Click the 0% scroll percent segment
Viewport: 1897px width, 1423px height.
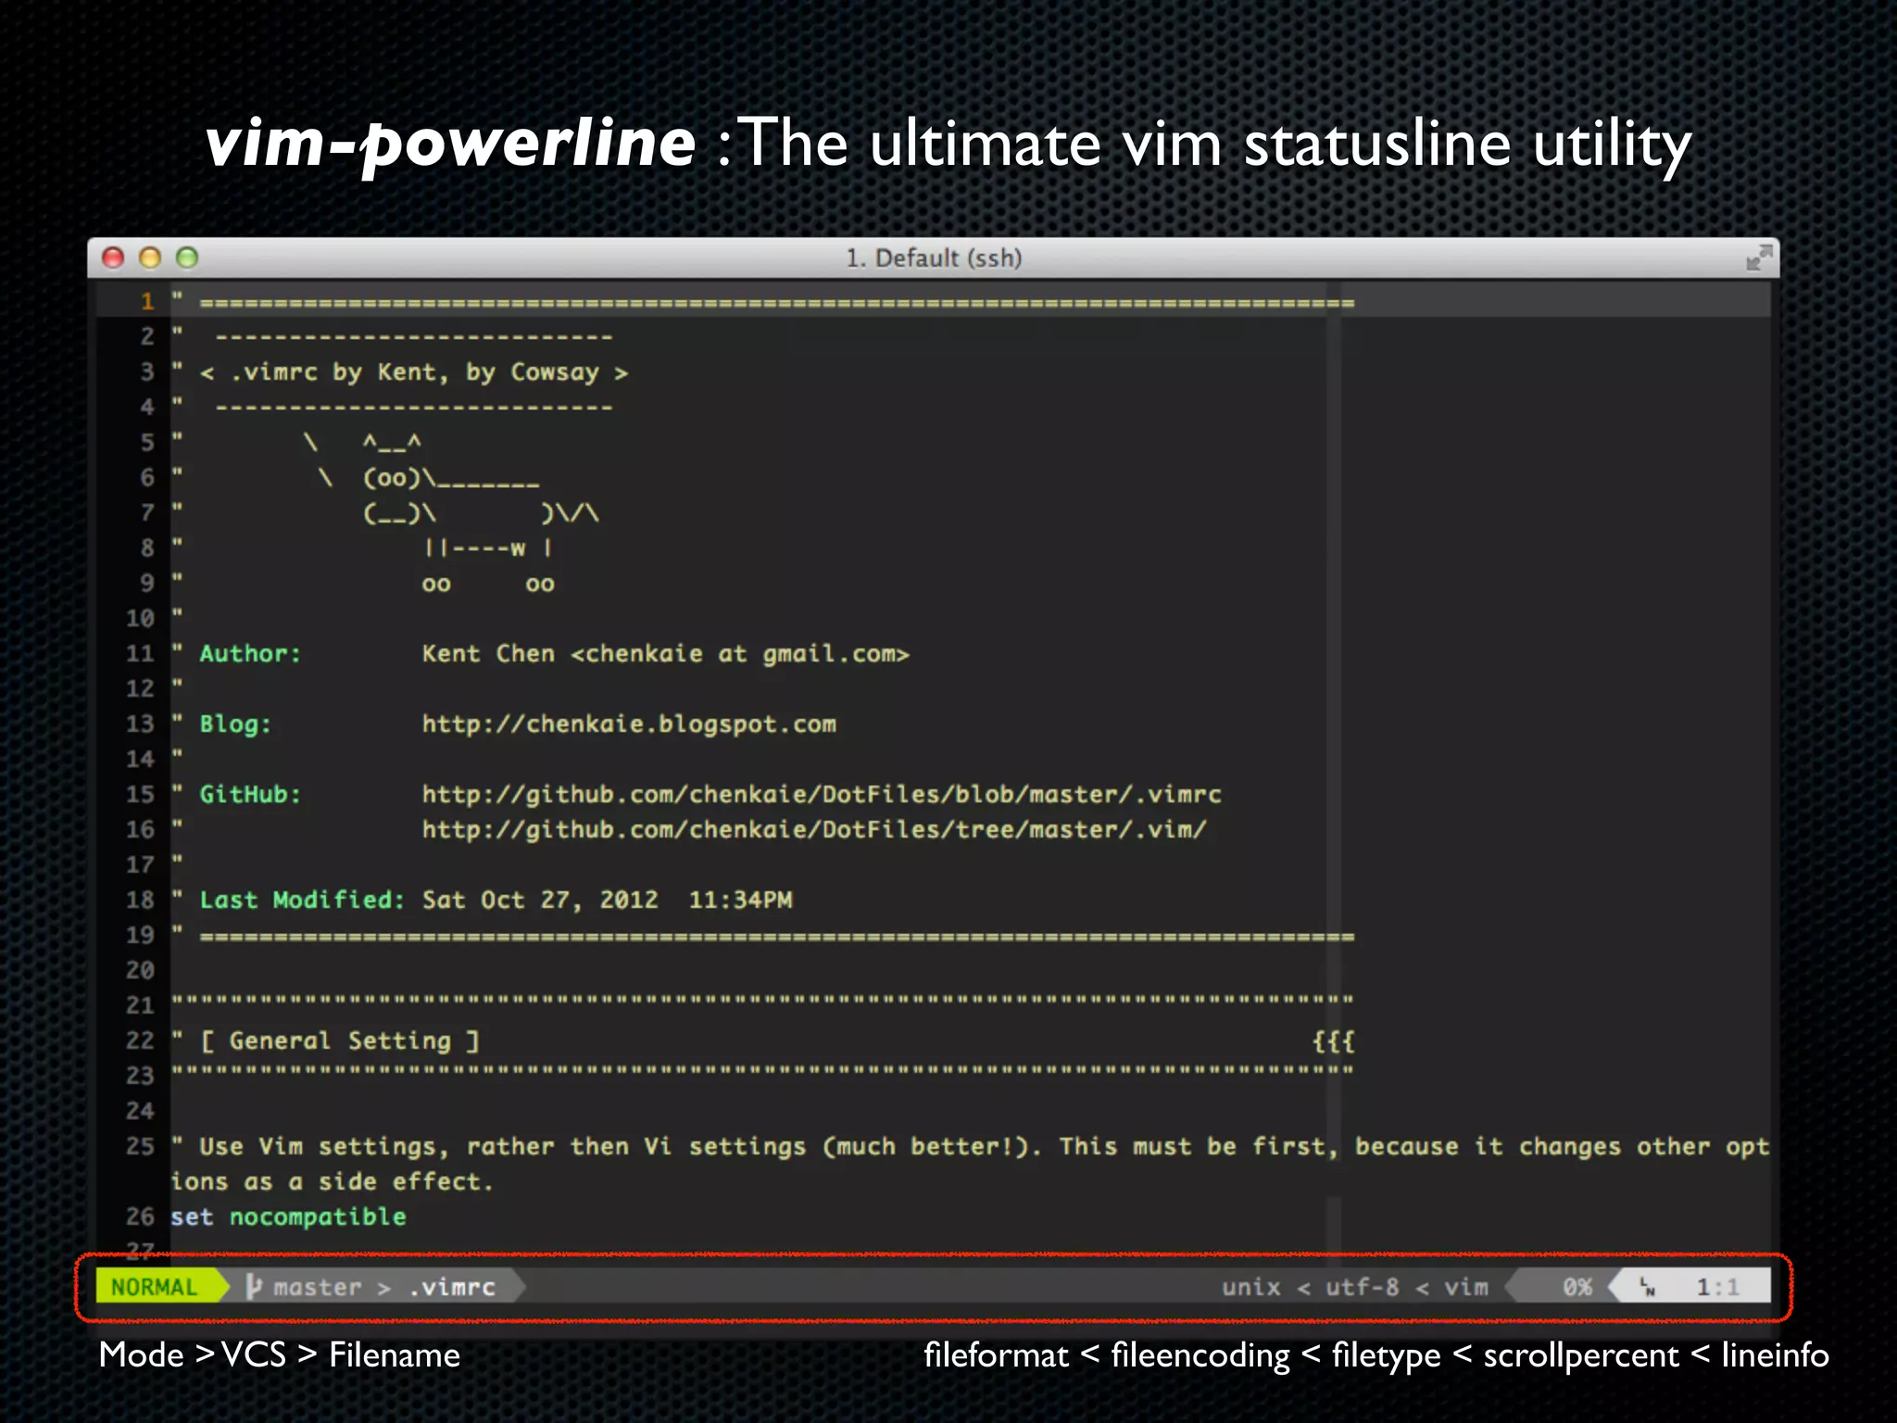pyautogui.click(x=1577, y=1287)
